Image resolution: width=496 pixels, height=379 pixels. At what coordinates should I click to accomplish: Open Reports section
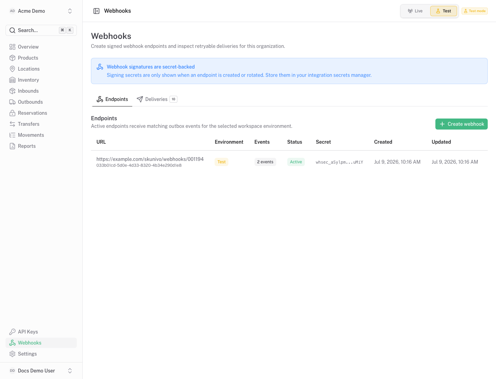click(x=41, y=146)
